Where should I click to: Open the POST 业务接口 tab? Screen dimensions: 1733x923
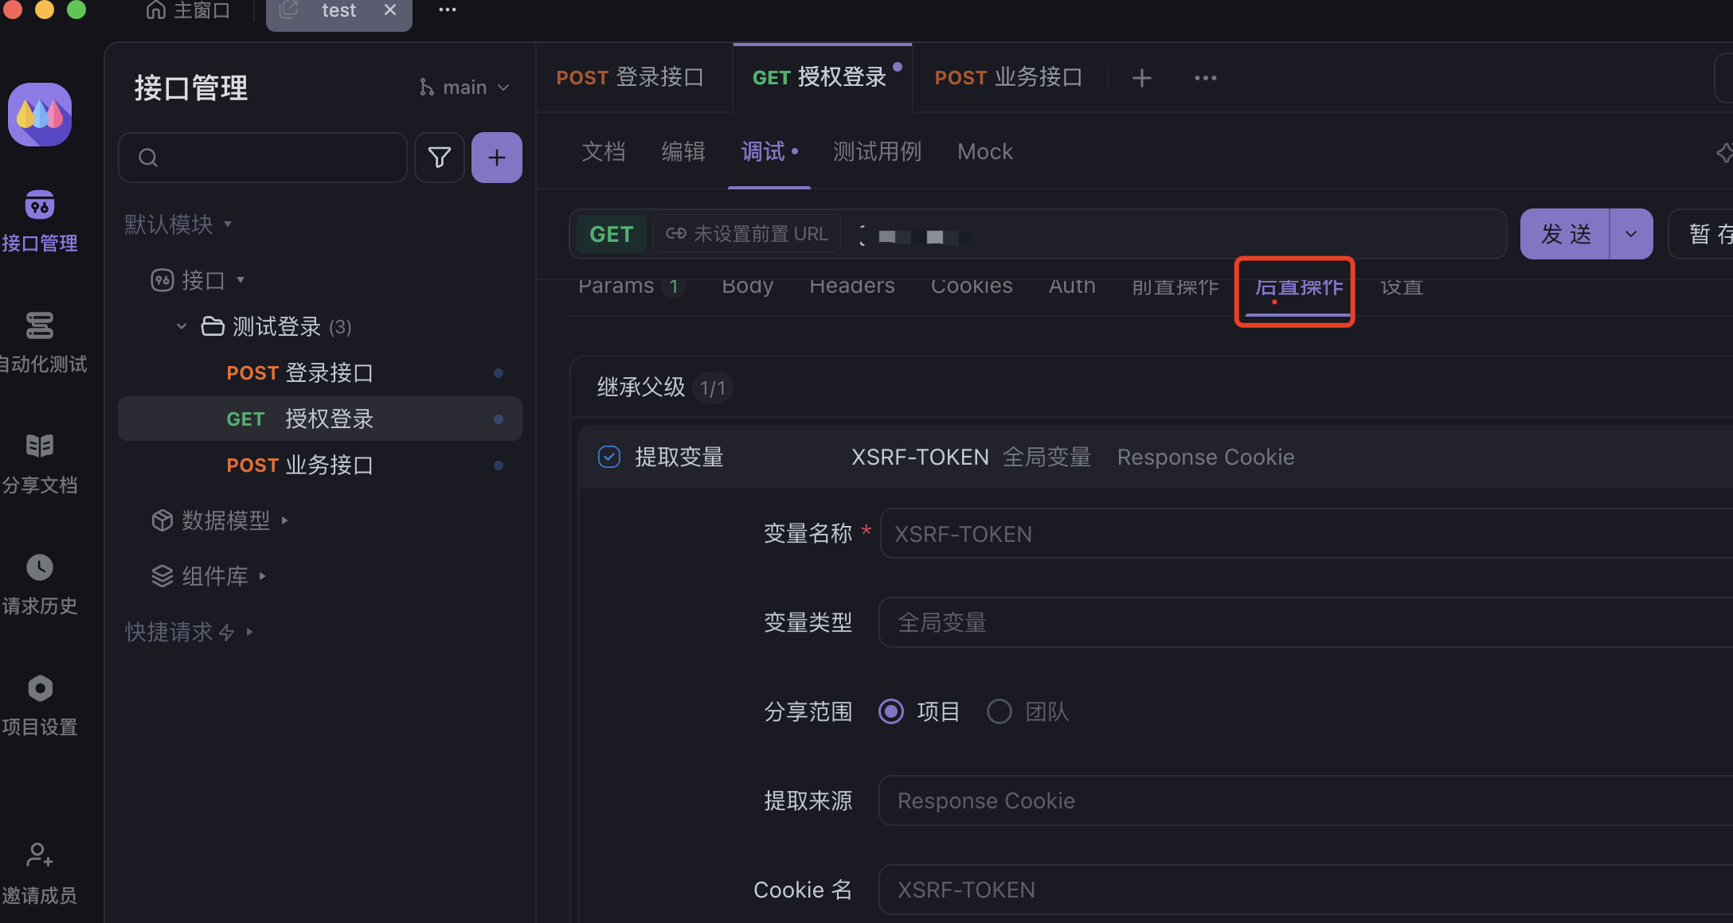click(1007, 78)
